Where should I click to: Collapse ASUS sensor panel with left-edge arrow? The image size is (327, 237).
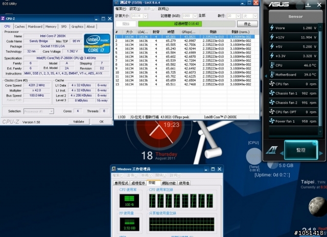(x=266, y=76)
